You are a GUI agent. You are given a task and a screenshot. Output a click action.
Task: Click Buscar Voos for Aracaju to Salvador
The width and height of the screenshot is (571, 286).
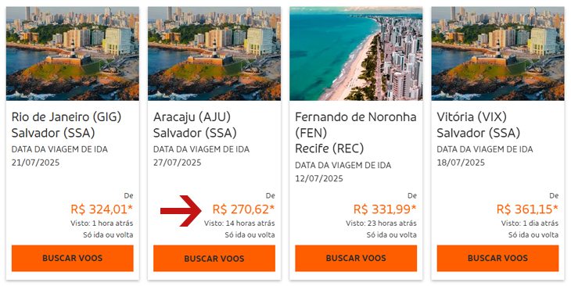coord(214,259)
